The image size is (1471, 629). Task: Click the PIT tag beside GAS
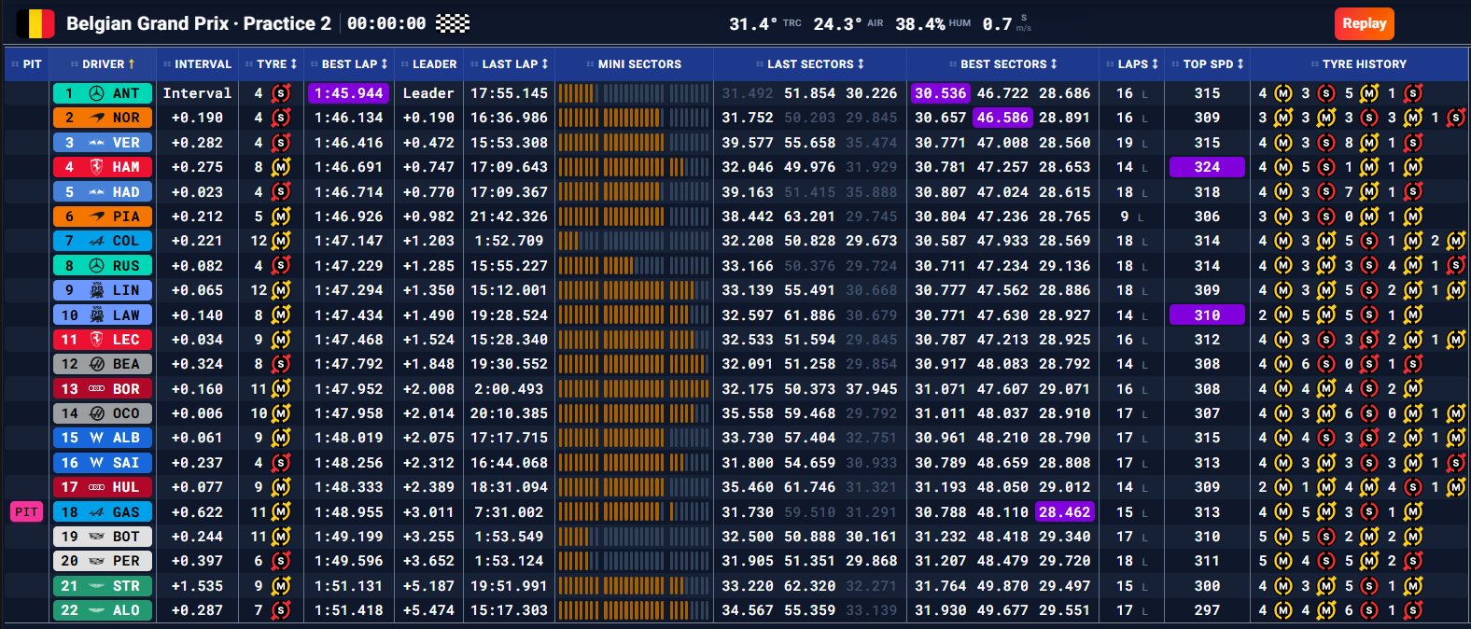pos(26,511)
